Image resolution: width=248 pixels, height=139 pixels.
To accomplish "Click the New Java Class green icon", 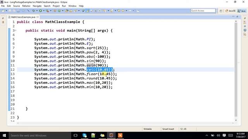I will point(59,11).
